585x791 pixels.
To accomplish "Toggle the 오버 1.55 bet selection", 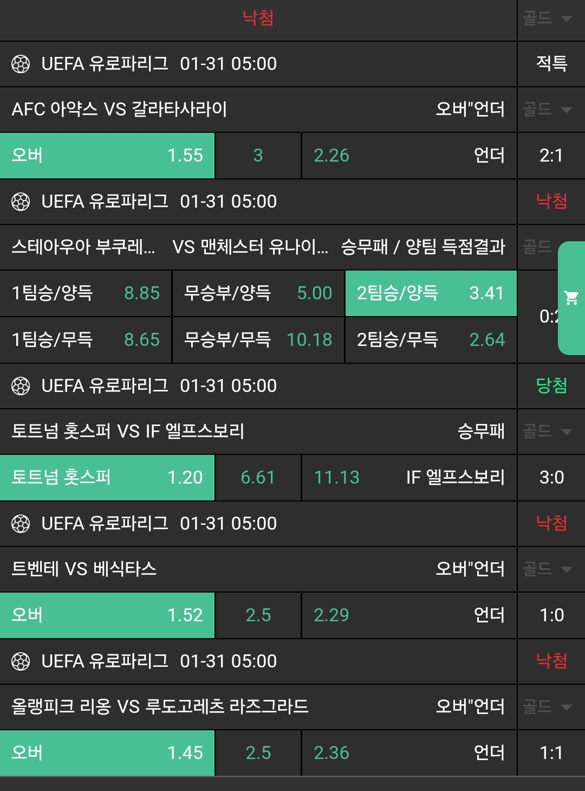I will click(x=107, y=156).
